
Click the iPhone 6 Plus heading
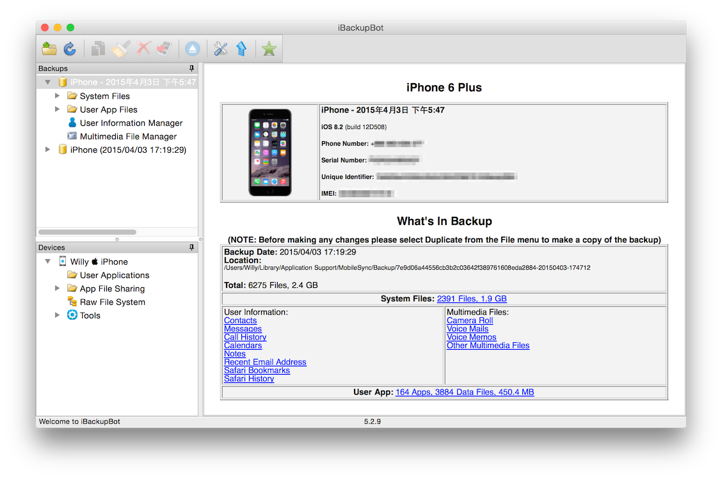click(444, 88)
